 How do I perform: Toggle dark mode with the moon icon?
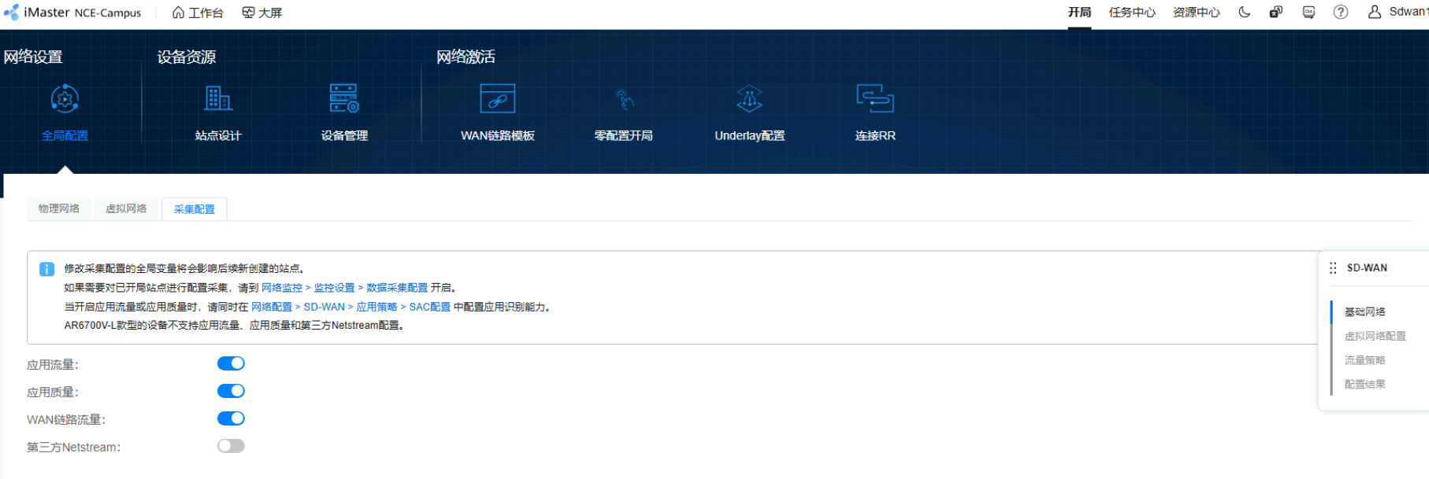click(x=1245, y=13)
